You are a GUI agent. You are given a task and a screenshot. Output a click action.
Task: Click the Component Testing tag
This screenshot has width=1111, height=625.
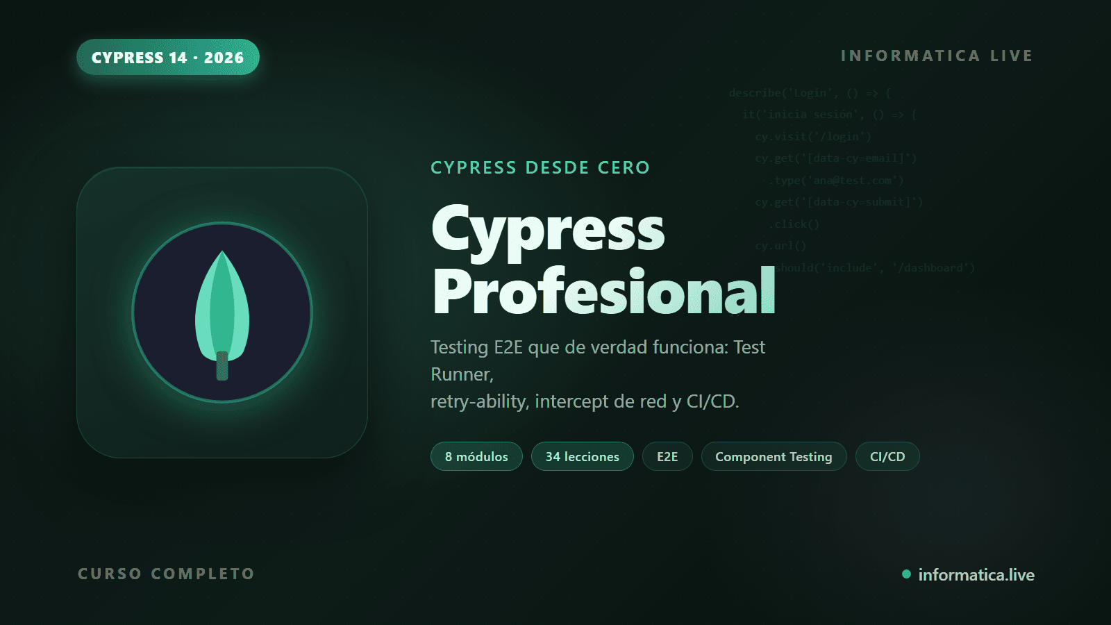(x=774, y=456)
